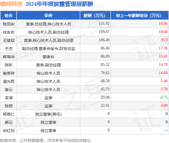
Task: Click salary value 85.32
Action: [x=105, y=64]
